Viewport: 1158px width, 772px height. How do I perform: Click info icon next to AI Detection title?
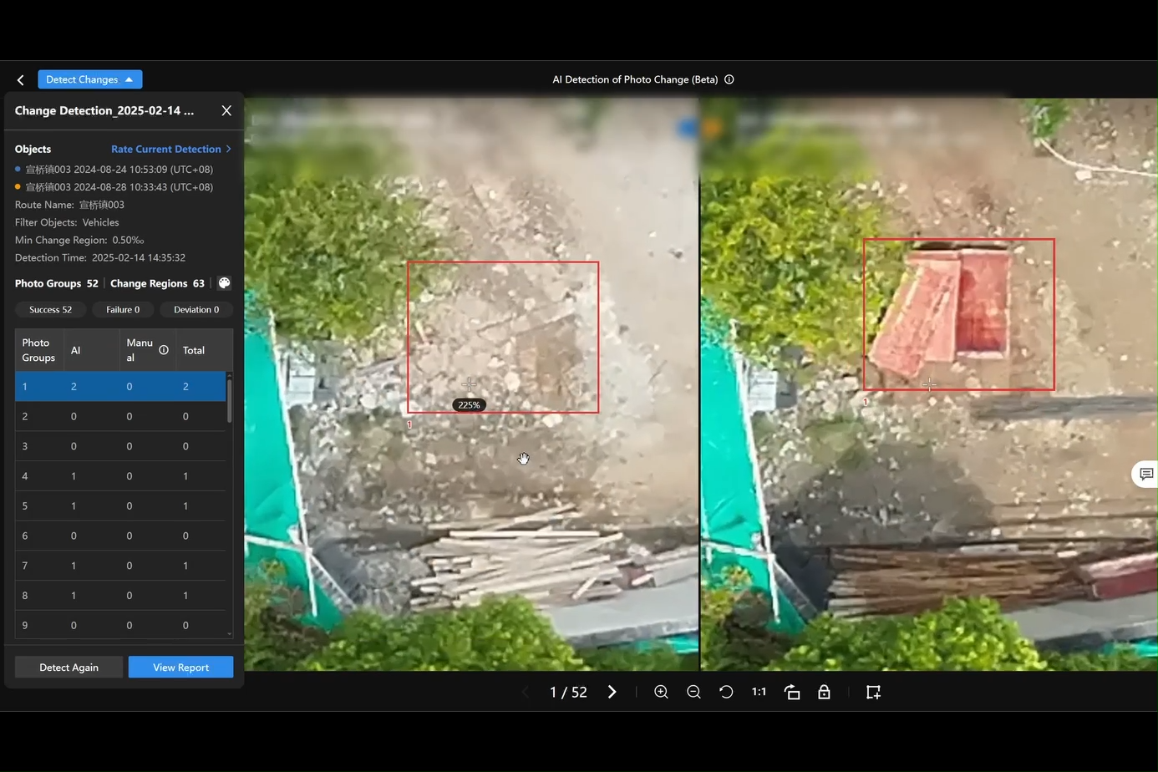[x=729, y=79]
